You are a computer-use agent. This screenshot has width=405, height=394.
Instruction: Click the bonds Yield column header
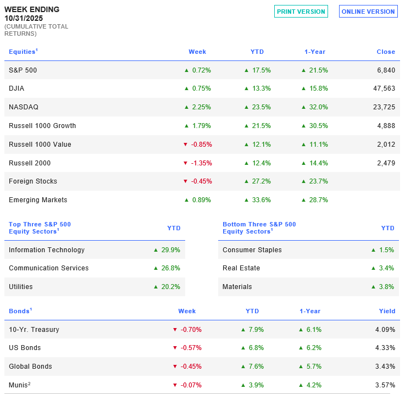(x=387, y=311)
